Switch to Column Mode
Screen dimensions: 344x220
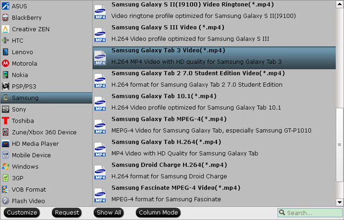[x=158, y=213]
